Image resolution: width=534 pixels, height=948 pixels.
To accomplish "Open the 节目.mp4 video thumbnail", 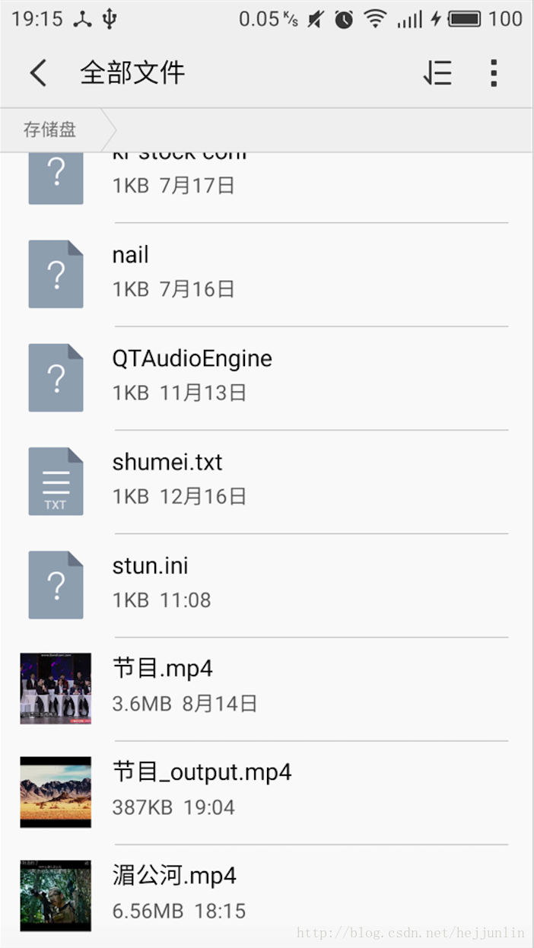I will click(x=56, y=688).
